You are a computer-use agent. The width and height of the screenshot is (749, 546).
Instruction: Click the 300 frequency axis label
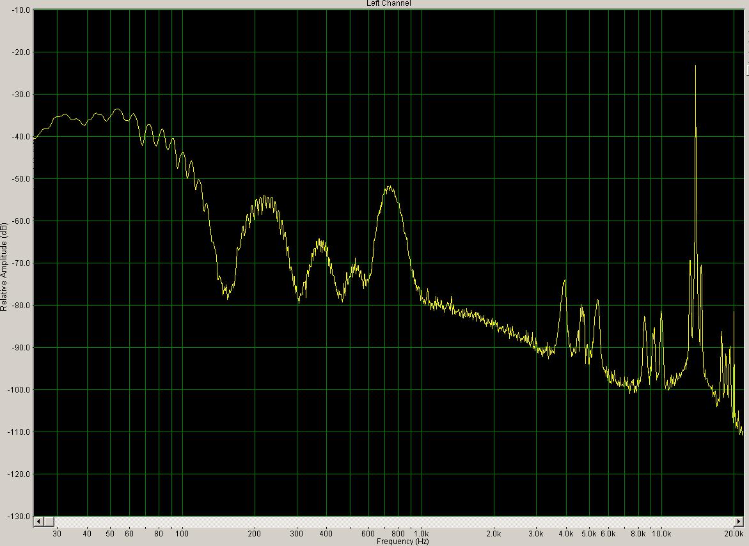[x=297, y=534]
